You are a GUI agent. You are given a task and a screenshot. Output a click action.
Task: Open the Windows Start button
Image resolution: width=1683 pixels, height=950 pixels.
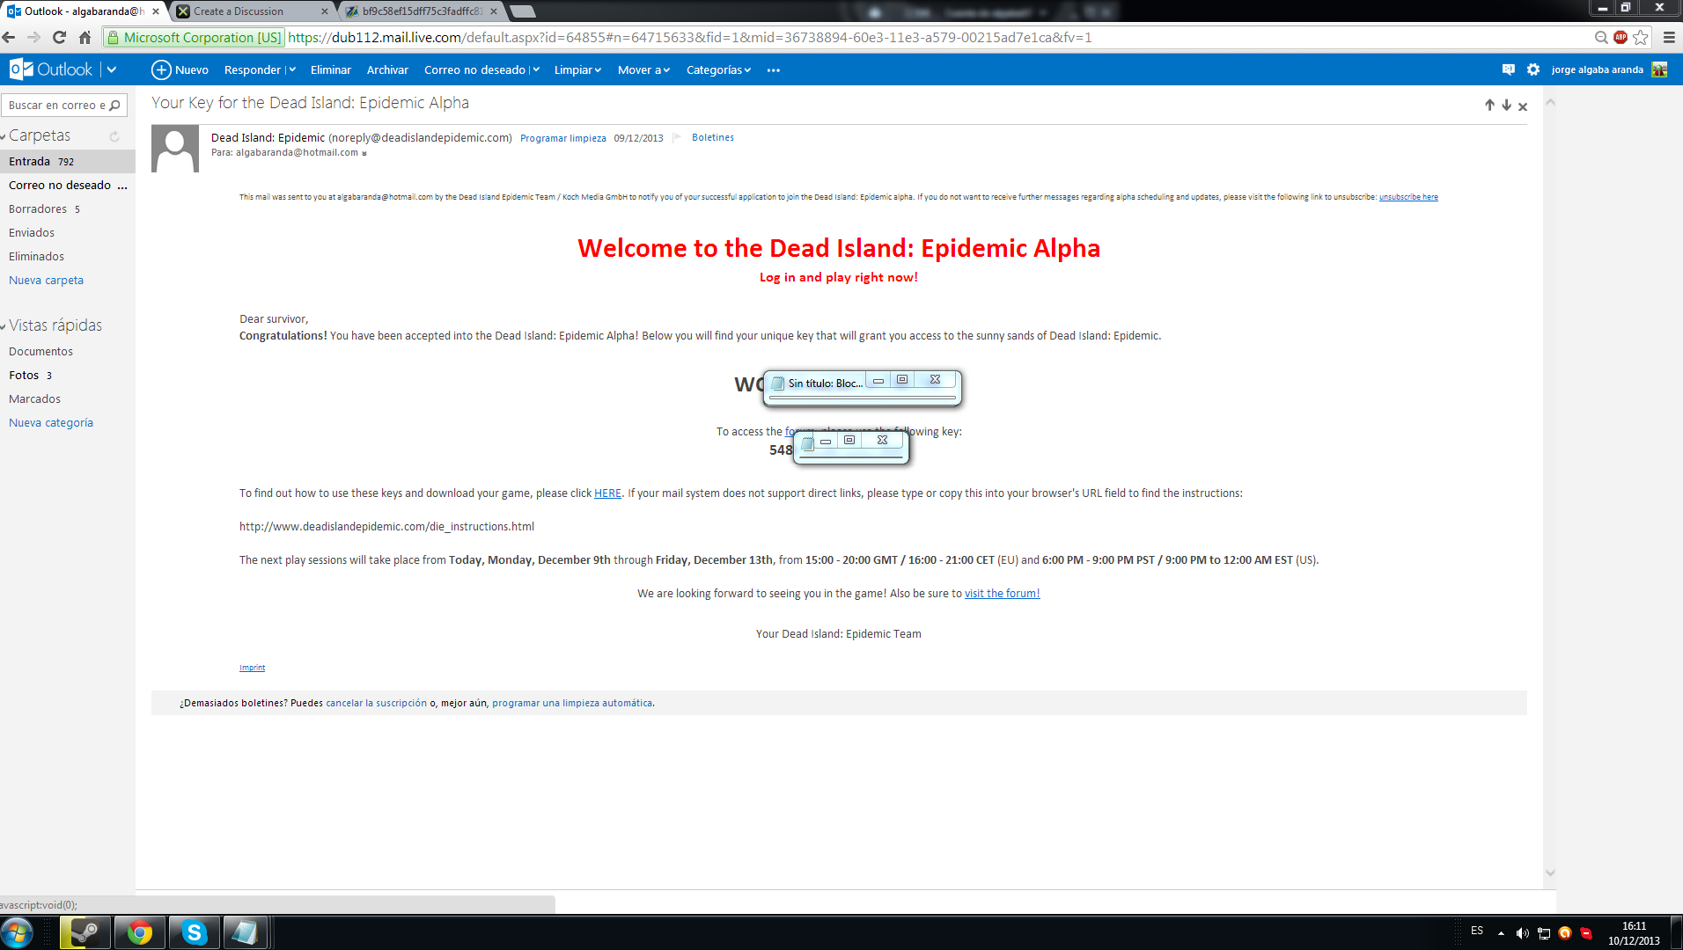pos(17,932)
